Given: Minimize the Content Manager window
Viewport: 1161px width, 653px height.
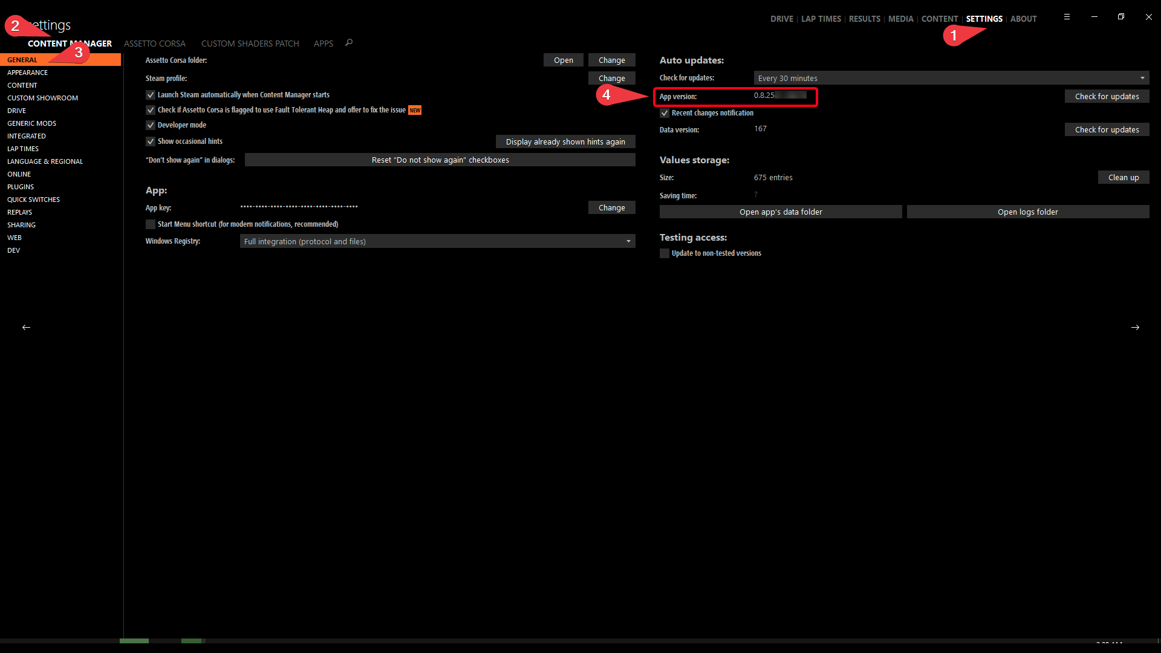Looking at the screenshot, I should [x=1094, y=17].
